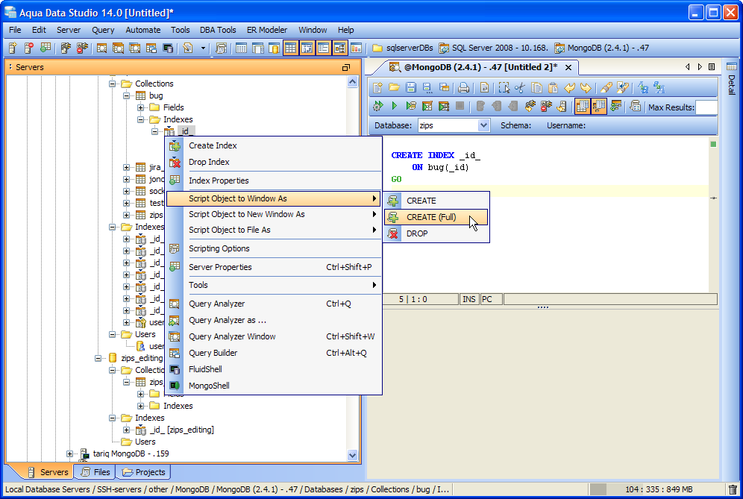
Task: Click the New Script icon in editor toolbar
Action: (377, 88)
